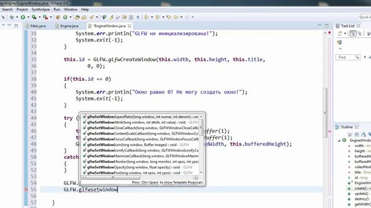Open the Project menu

(22, 9)
